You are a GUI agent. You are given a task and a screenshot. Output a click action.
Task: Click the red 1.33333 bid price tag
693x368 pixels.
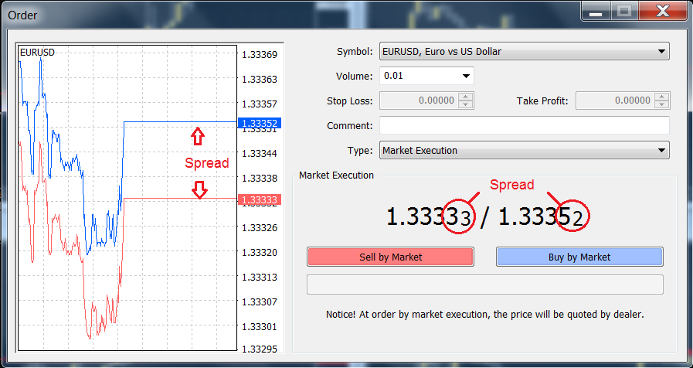260,199
